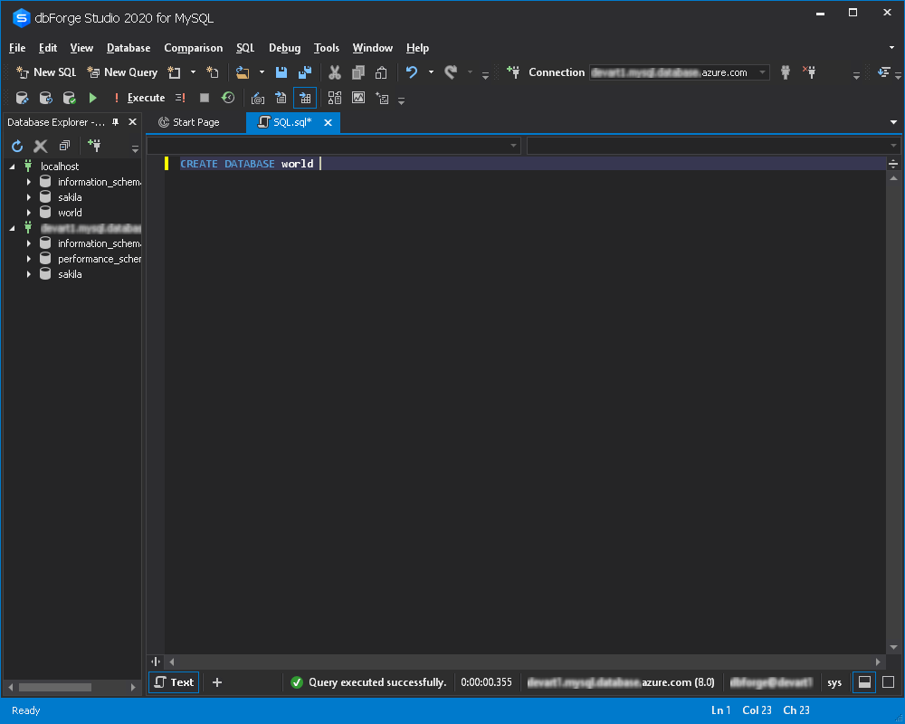Open the right code navigation dropdown above the editor
The image size is (905, 724).
pyautogui.click(x=714, y=146)
